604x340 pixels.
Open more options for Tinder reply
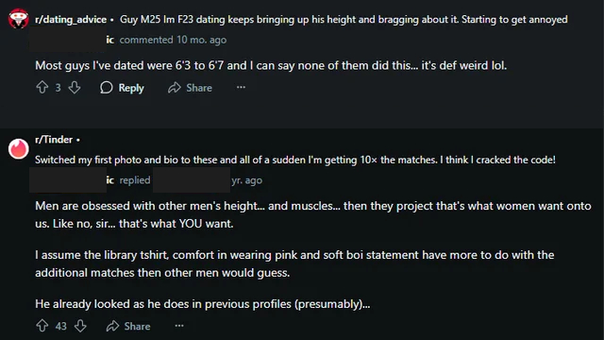point(179,326)
